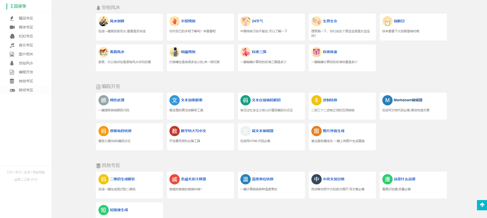This screenshot has height=218, width=487.
Task: Click the 其他专区 section heading
Action: (111, 165)
